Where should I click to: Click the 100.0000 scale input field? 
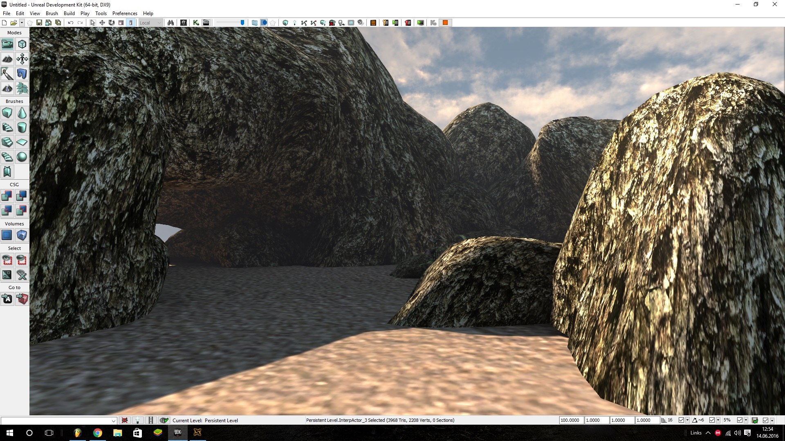(571, 420)
